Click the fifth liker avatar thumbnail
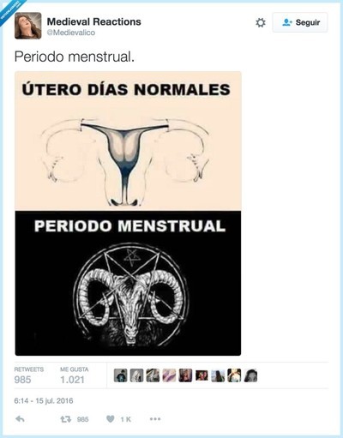 [x=185, y=375]
